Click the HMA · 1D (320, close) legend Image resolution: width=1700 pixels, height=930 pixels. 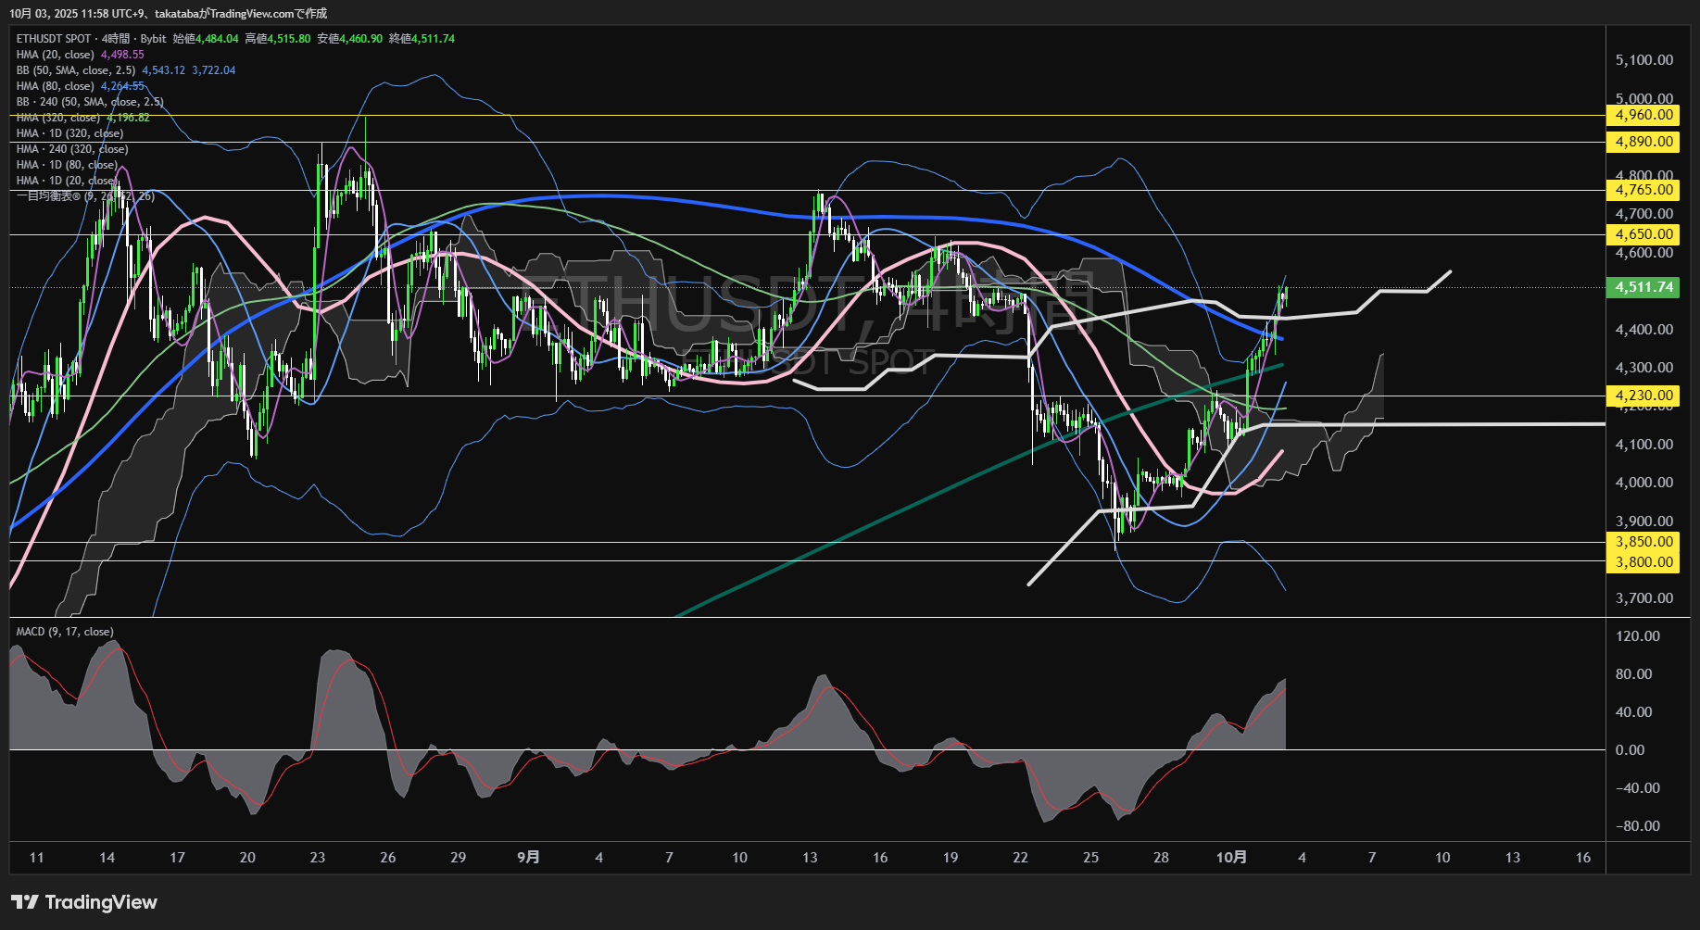[69, 133]
